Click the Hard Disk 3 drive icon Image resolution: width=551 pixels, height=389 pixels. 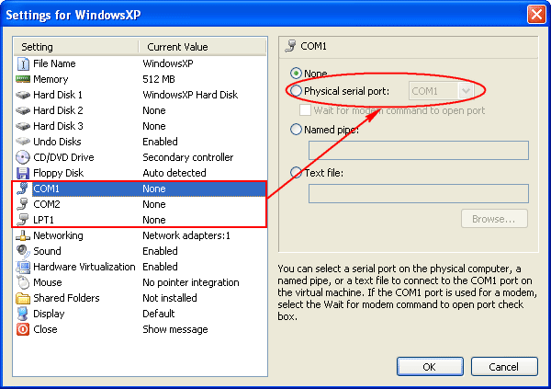tap(23, 126)
